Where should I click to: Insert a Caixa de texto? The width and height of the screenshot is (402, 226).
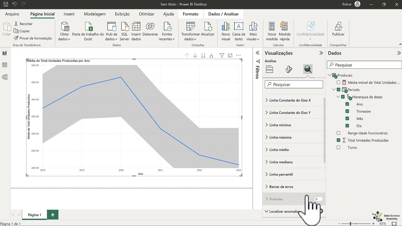[x=239, y=31]
